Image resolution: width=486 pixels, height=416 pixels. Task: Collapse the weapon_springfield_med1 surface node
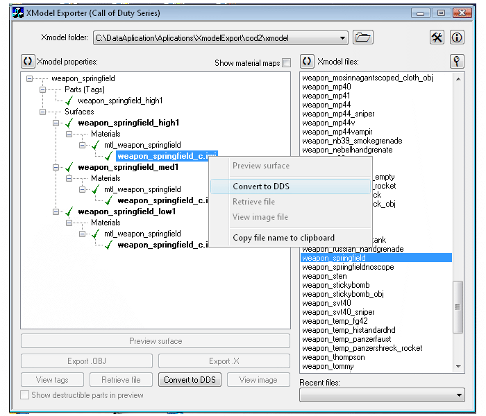(x=56, y=168)
